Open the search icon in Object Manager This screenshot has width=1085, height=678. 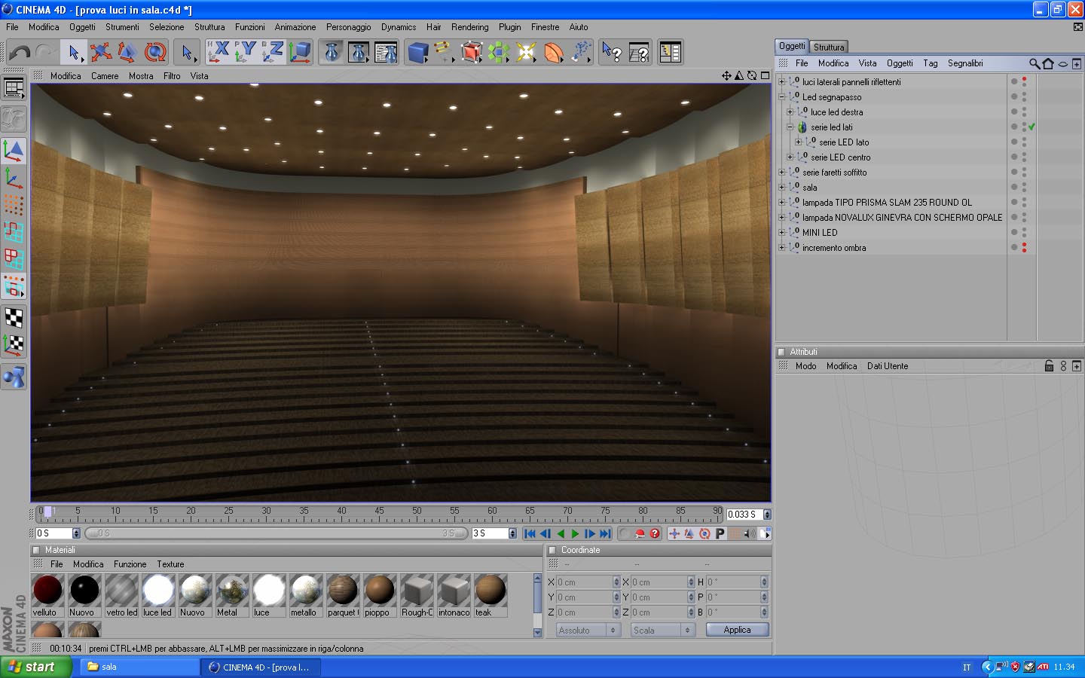click(1035, 64)
